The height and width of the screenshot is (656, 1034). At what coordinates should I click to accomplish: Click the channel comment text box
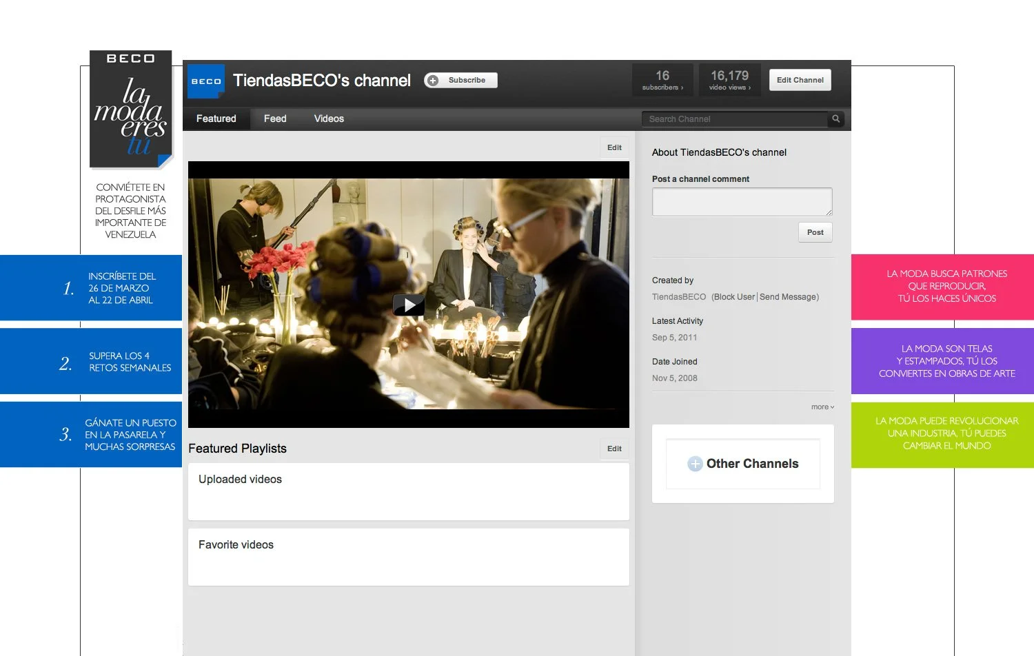[x=742, y=202]
